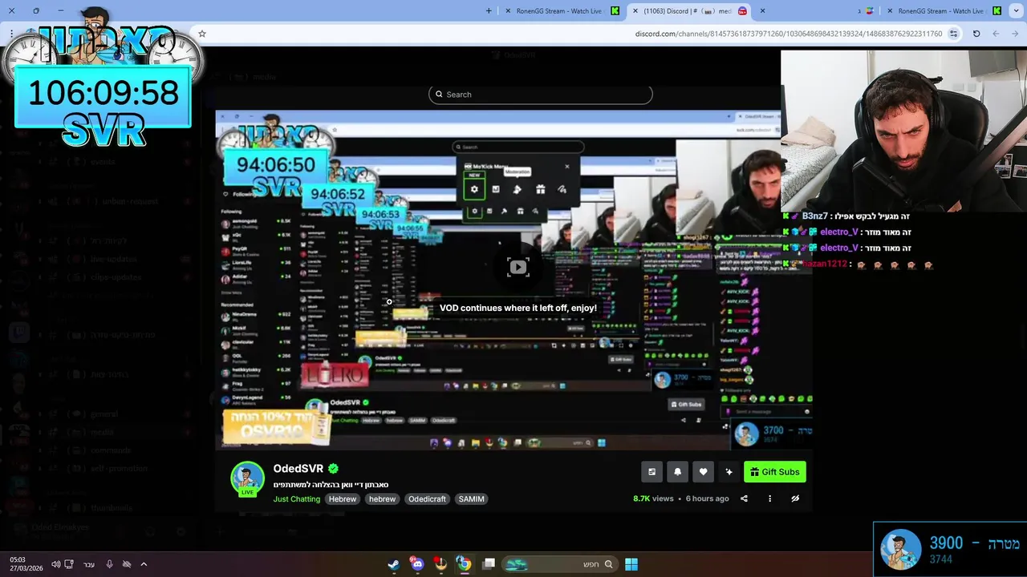Open site information icon beside the URL

click(x=953, y=34)
